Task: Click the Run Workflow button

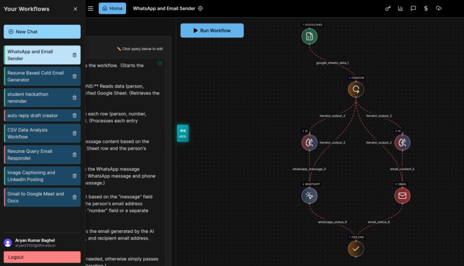Action: [212, 31]
